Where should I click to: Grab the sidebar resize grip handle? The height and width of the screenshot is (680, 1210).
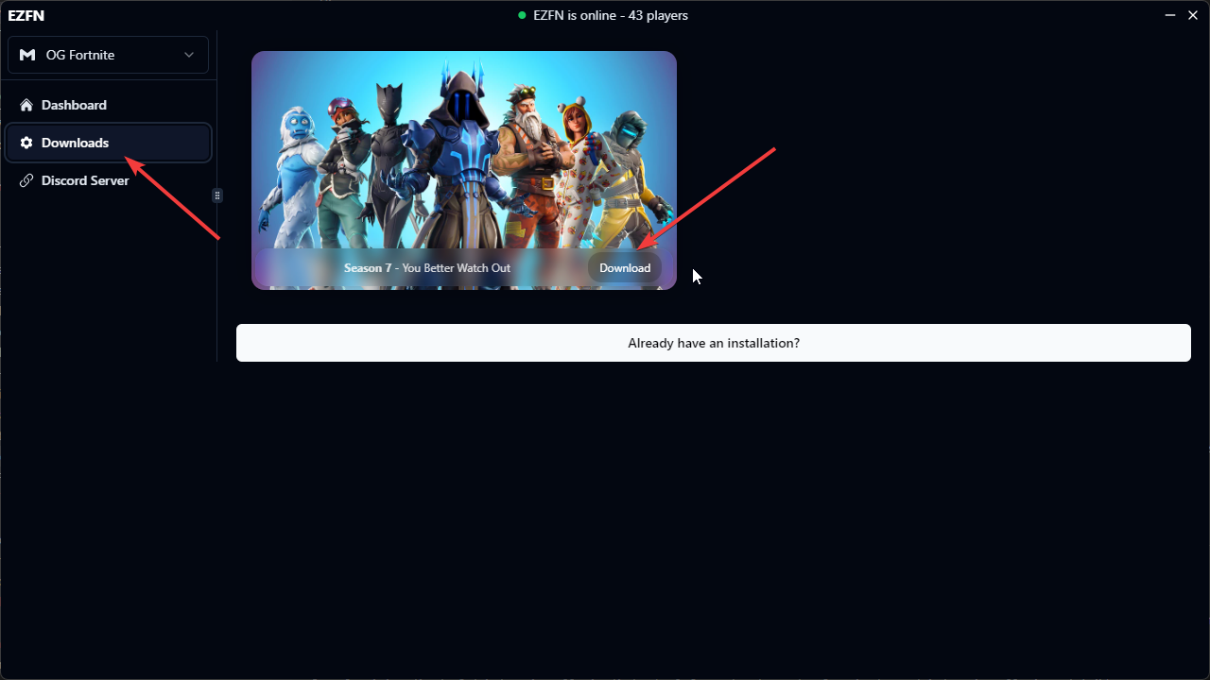click(x=217, y=195)
